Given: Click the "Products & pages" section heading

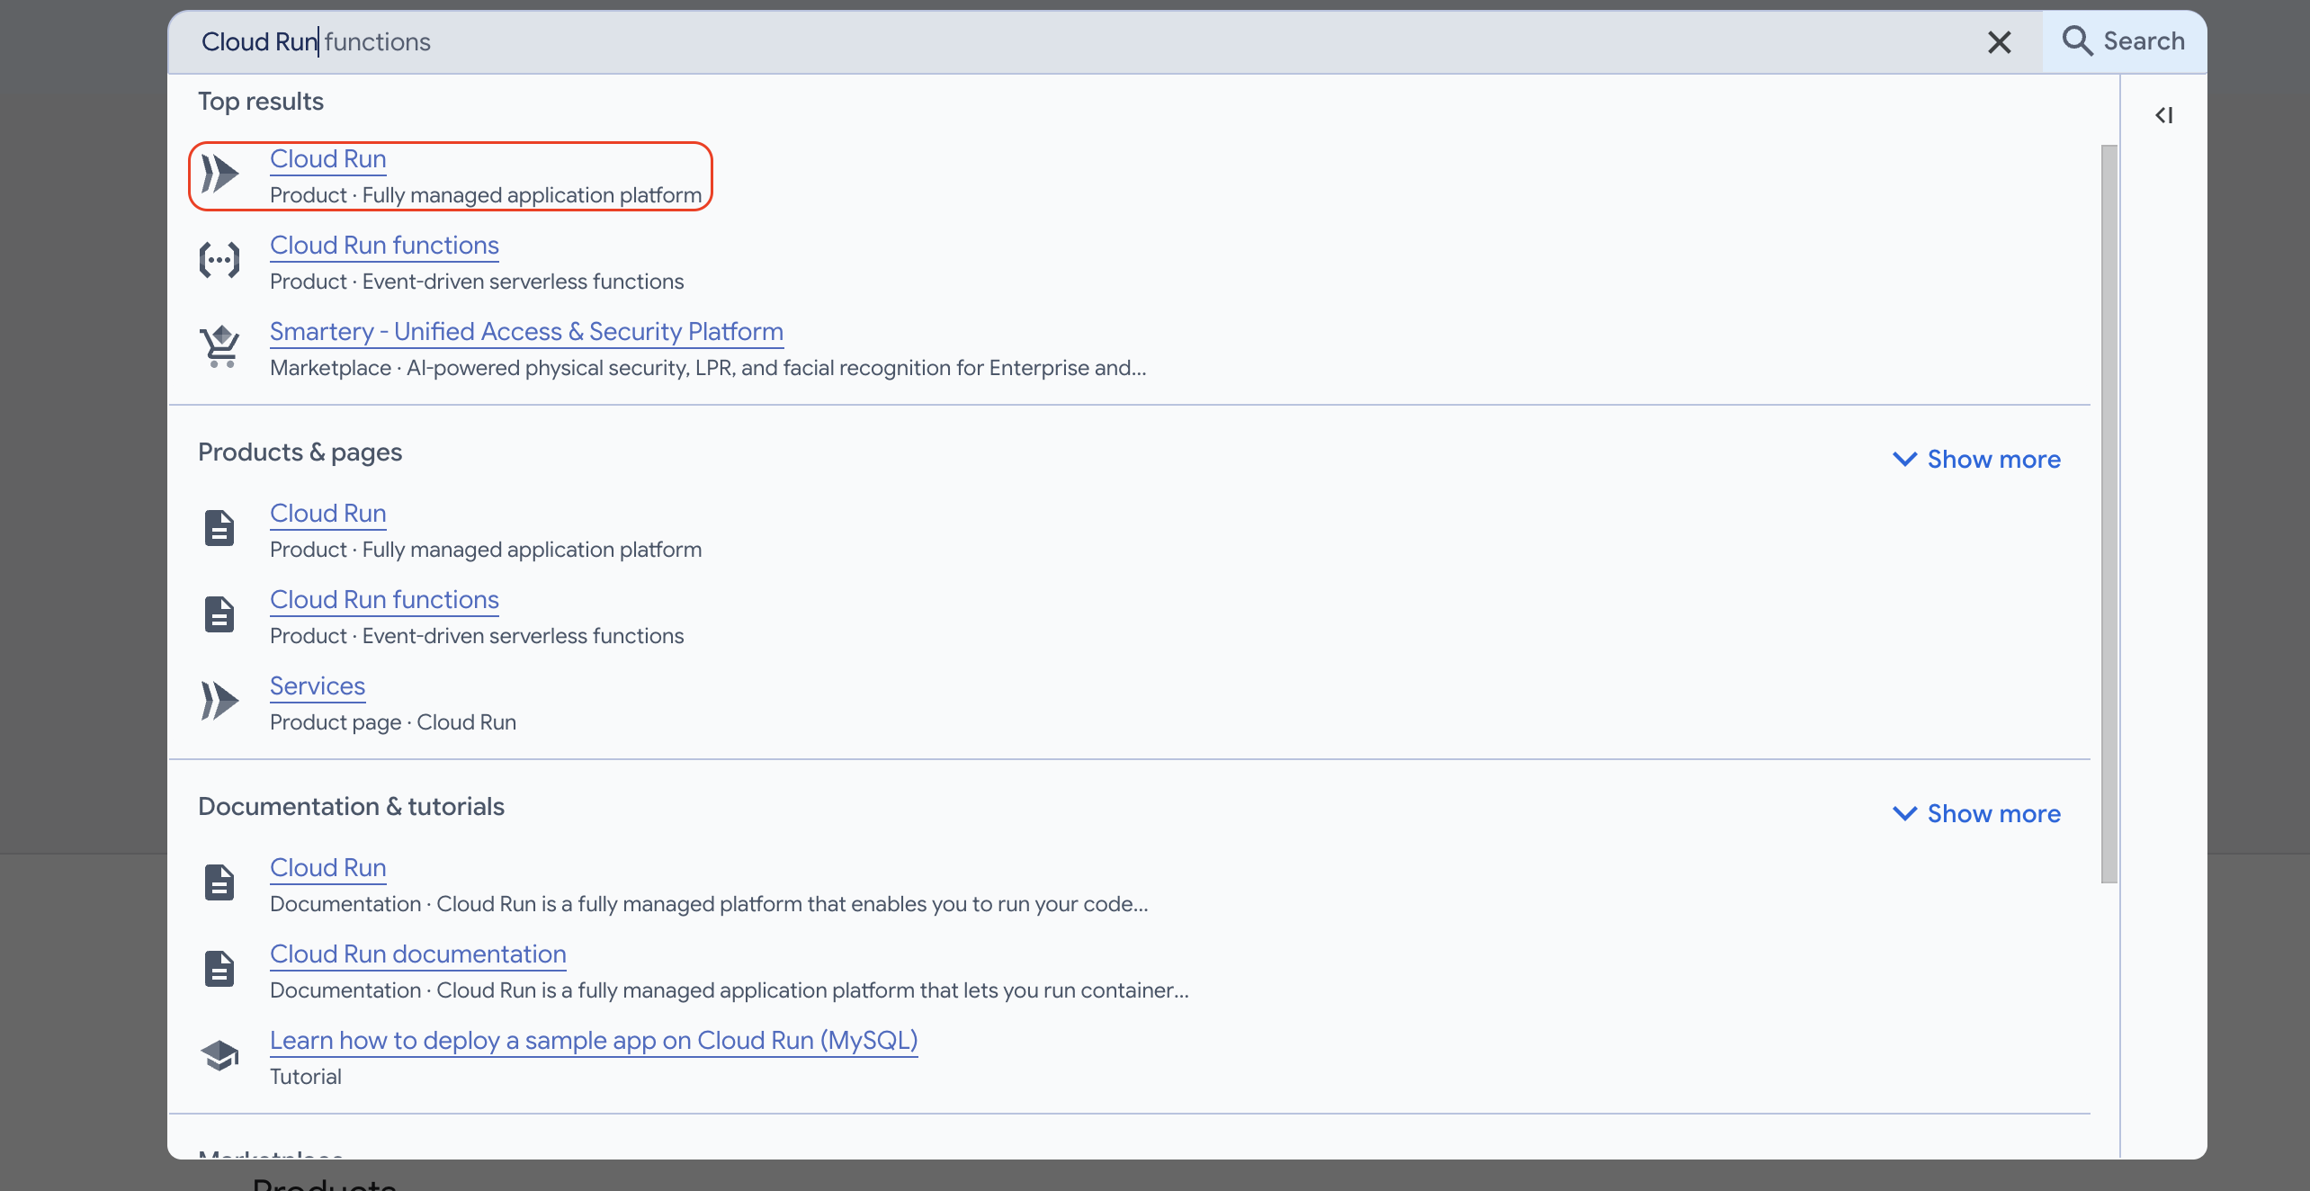Looking at the screenshot, I should tap(300, 452).
